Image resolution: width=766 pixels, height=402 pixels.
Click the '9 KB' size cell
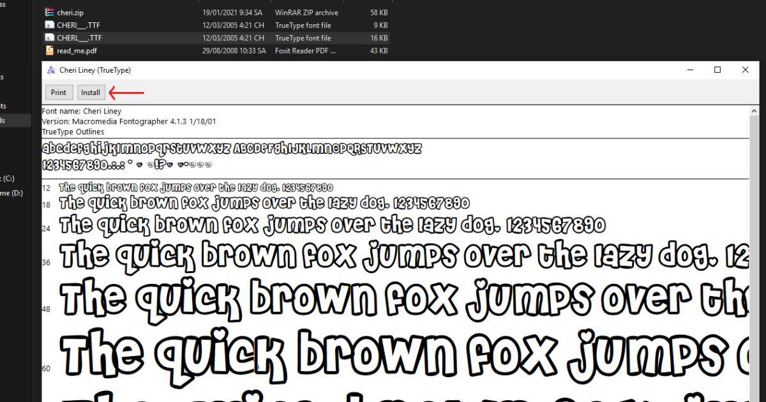pos(380,25)
